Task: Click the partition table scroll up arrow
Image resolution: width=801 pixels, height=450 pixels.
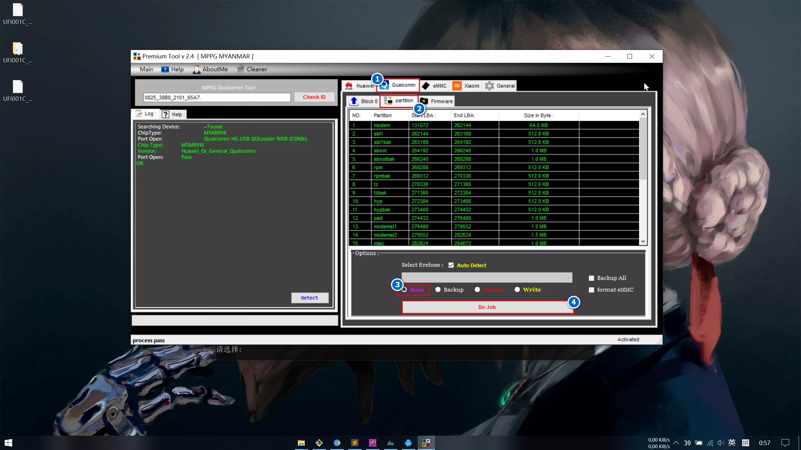Action: [x=643, y=114]
